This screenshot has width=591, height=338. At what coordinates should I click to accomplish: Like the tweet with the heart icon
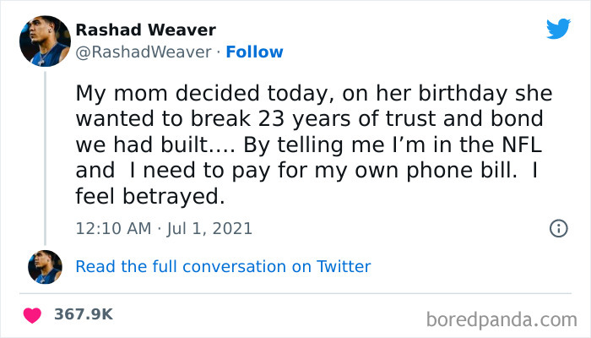(x=33, y=314)
